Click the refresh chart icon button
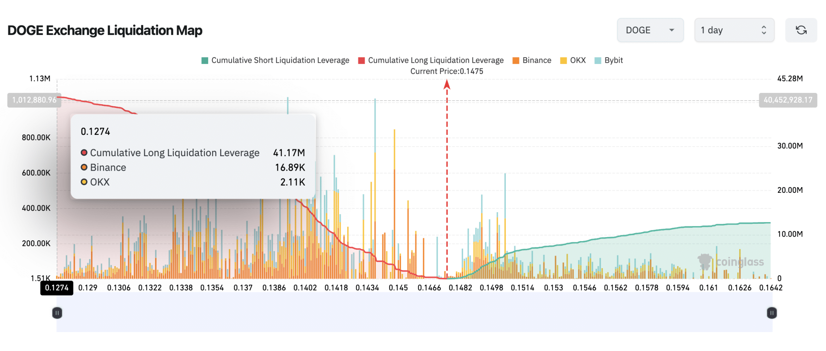Viewport: 826px width, 351px height. tap(801, 30)
